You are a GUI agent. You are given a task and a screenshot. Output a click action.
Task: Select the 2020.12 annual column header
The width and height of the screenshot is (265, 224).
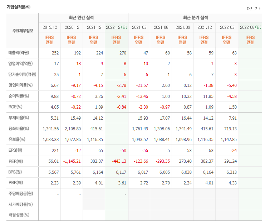(72, 27)
